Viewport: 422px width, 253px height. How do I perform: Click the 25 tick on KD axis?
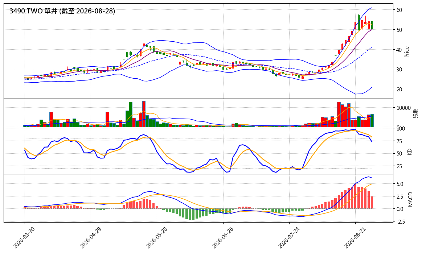399,166
